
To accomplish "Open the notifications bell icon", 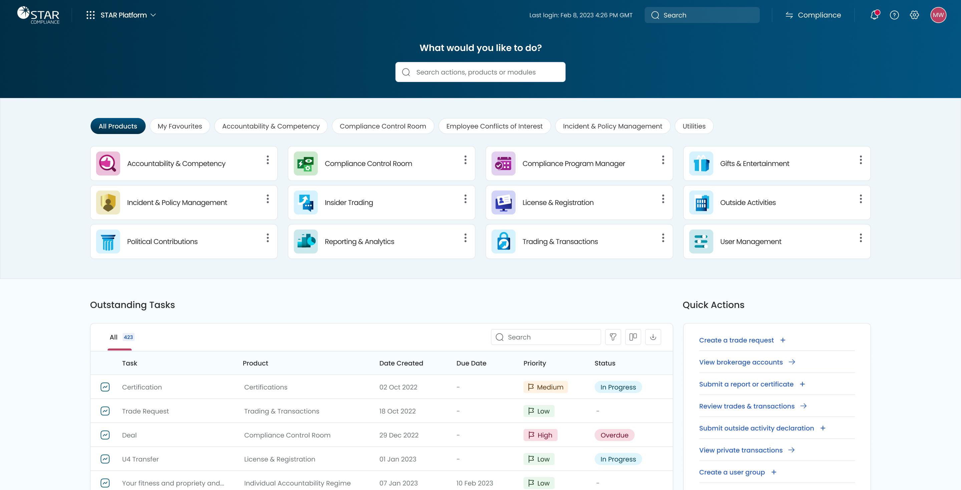I will coord(874,15).
